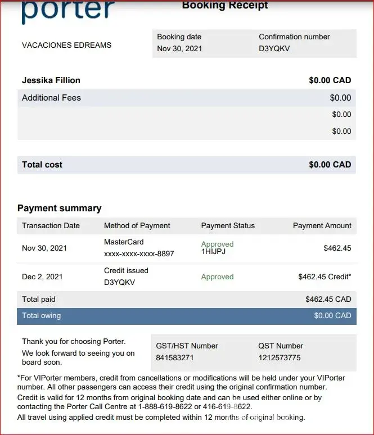Click the Credit issued entry

click(x=126, y=271)
